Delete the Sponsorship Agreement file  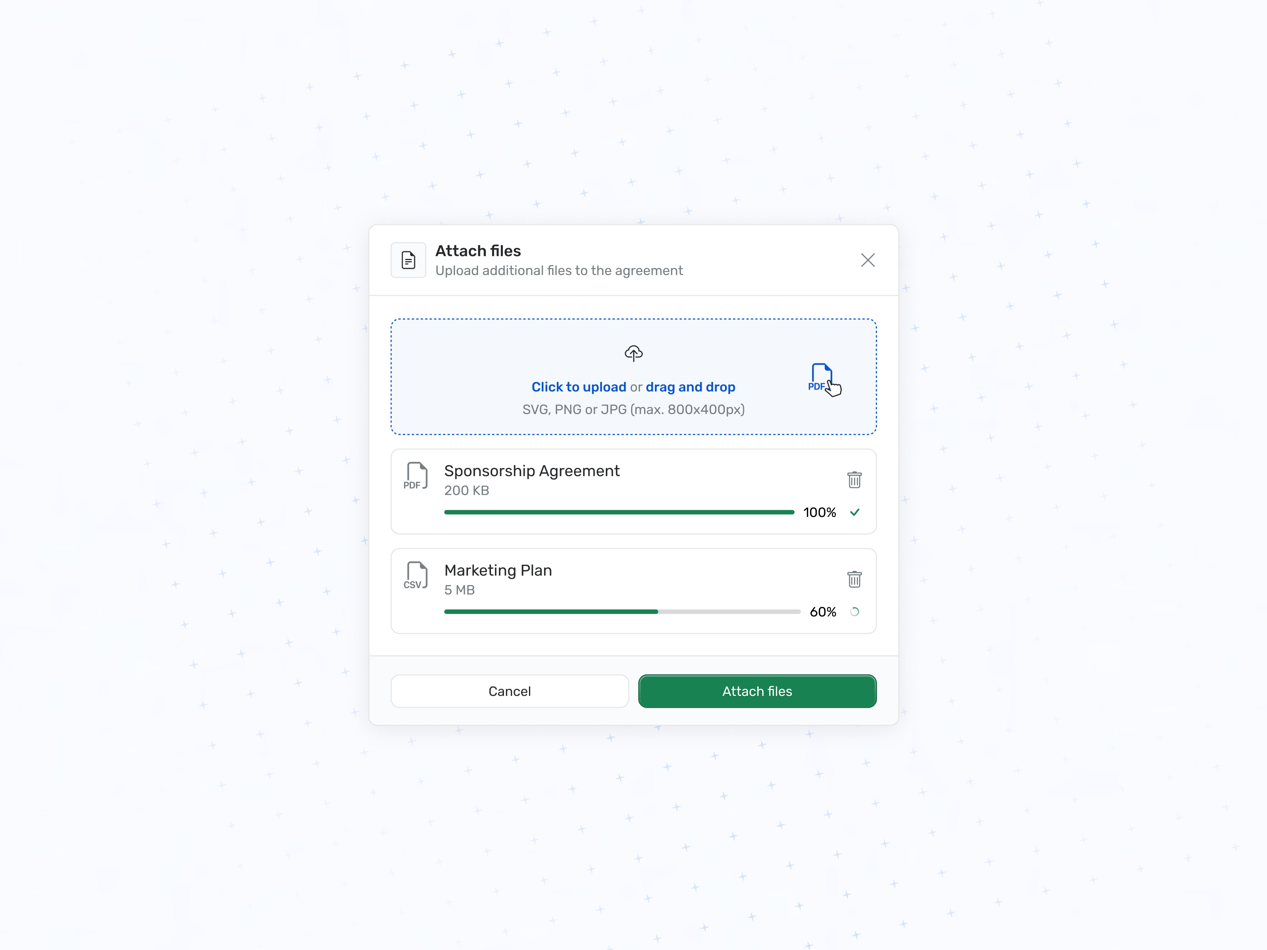854,479
